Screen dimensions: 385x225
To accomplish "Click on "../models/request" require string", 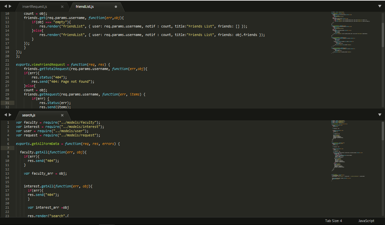I will pyautogui.click(x=78, y=135).
